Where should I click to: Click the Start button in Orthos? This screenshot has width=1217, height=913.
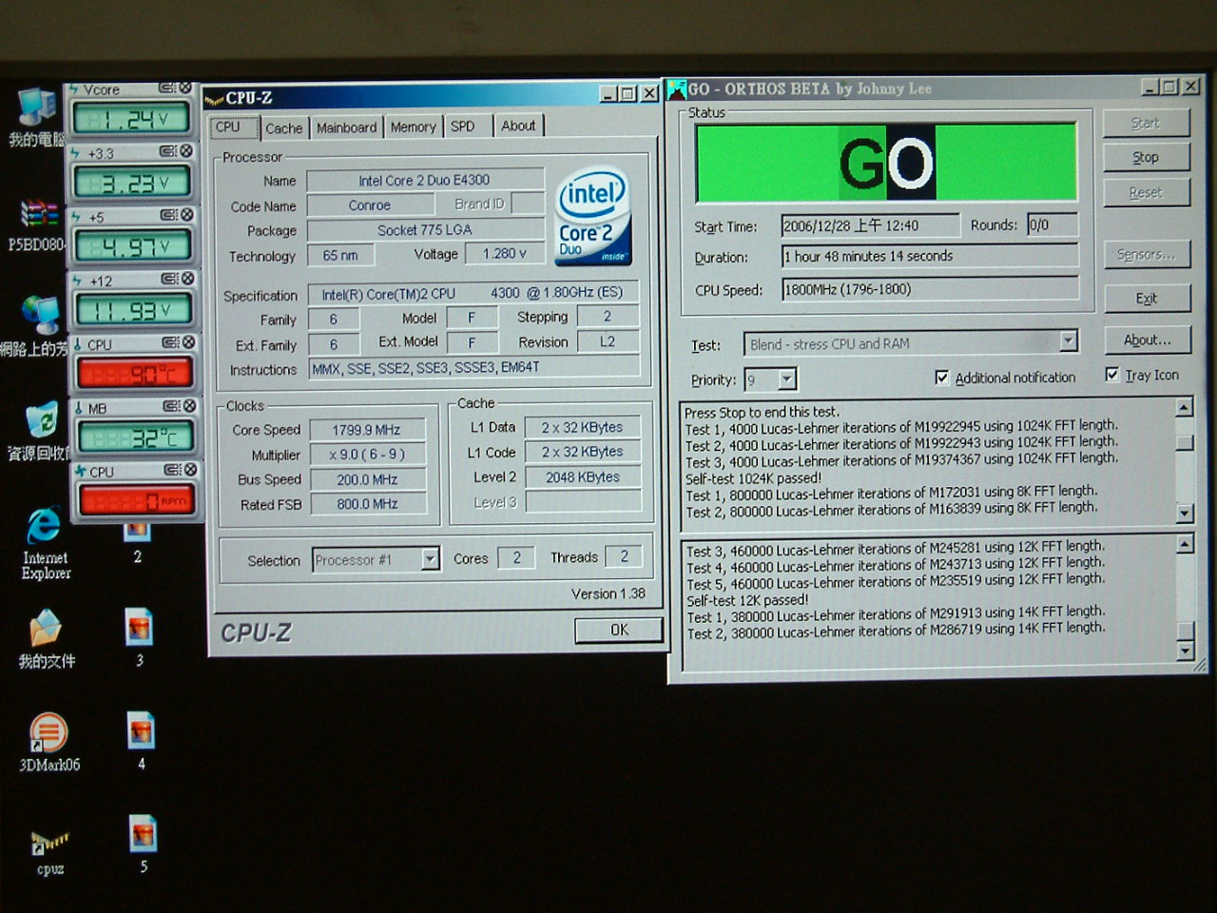coord(1145,123)
